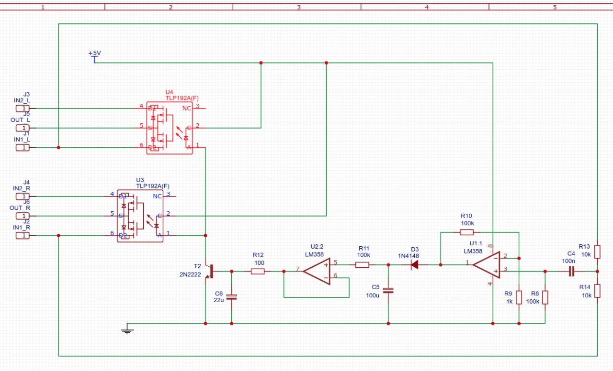Select the NC pin label on U3
The image size is (613, 371).
pos(157,196)
